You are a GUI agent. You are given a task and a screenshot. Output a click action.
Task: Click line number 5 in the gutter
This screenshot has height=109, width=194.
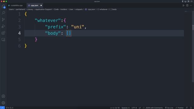tap(19, 40)
